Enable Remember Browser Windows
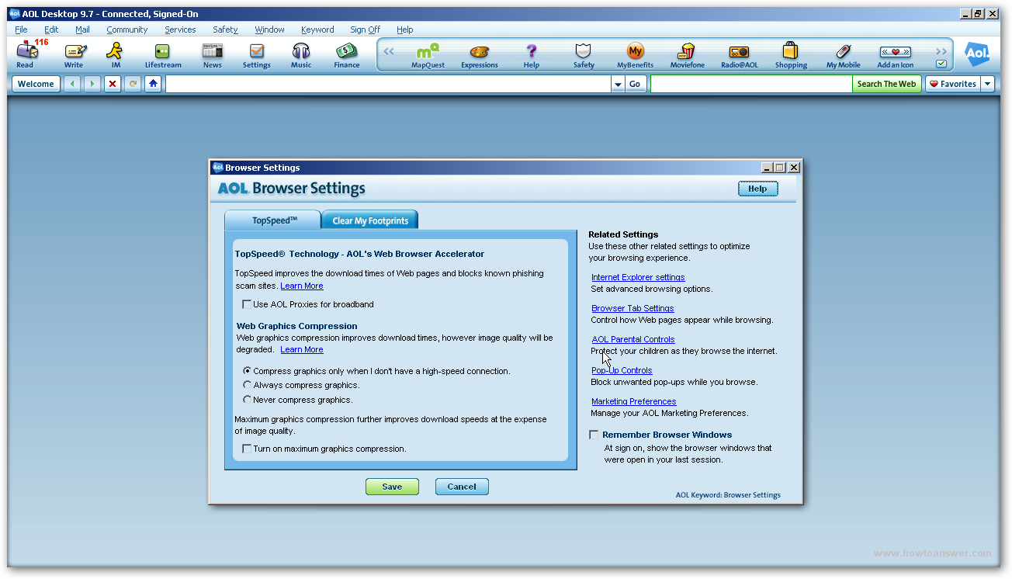The image size is (1012, 579). 594,434
